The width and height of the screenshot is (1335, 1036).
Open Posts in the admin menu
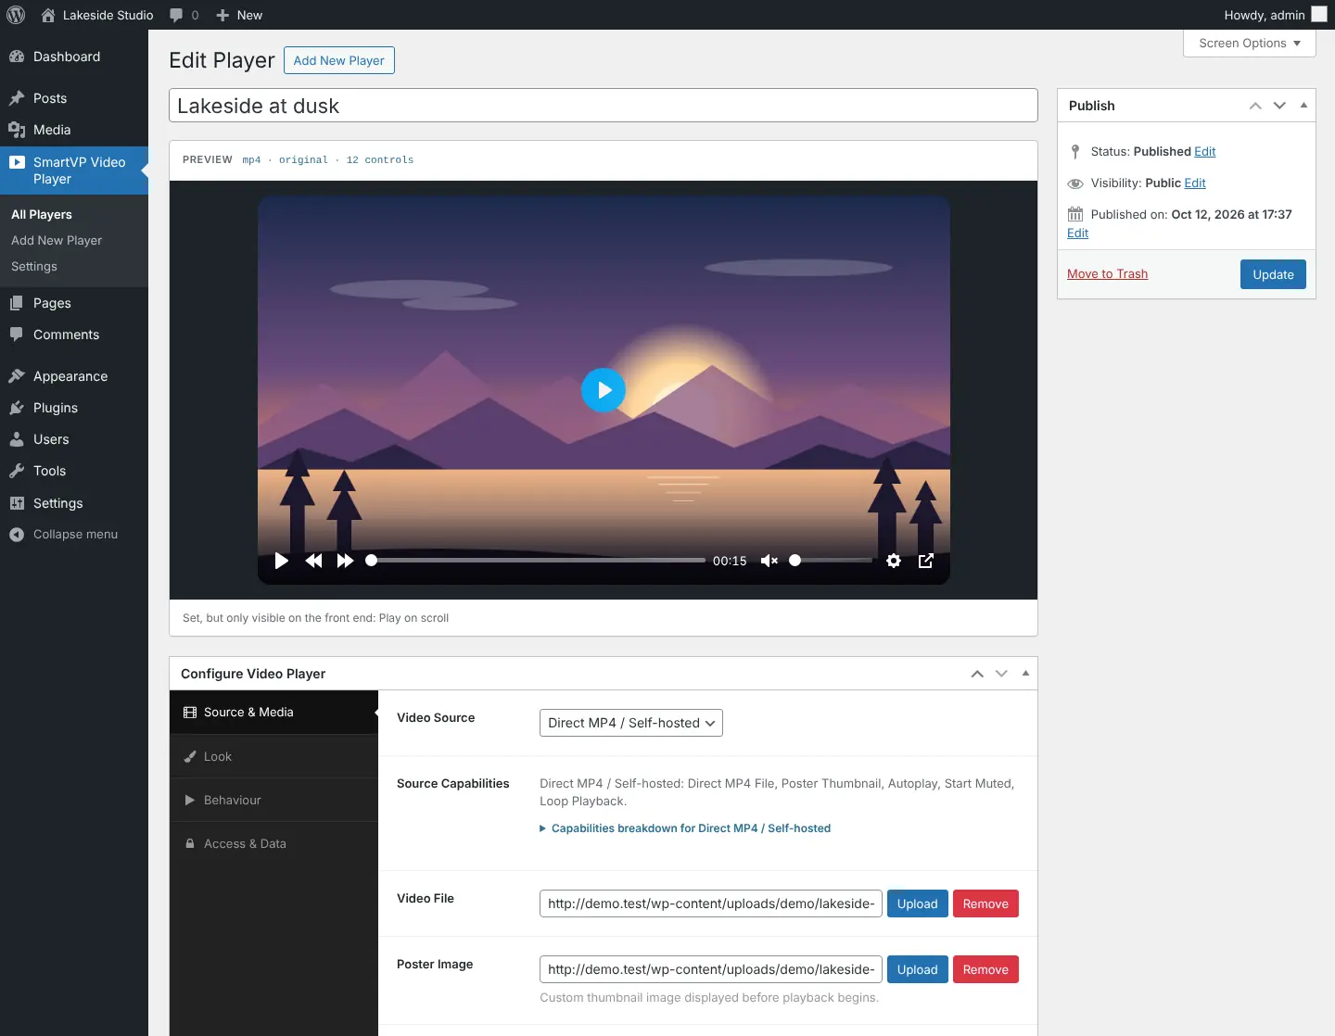point(74,98)
